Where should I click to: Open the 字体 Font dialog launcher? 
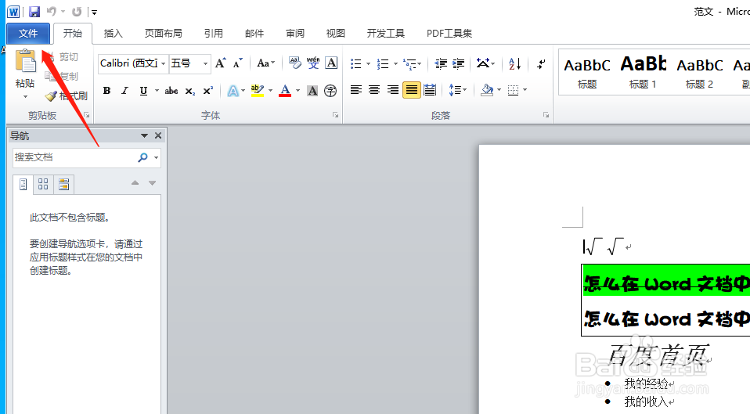pyautogui.click(x=336, y=115)
